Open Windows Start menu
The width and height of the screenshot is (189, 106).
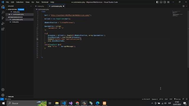click(x=3, y=103)
